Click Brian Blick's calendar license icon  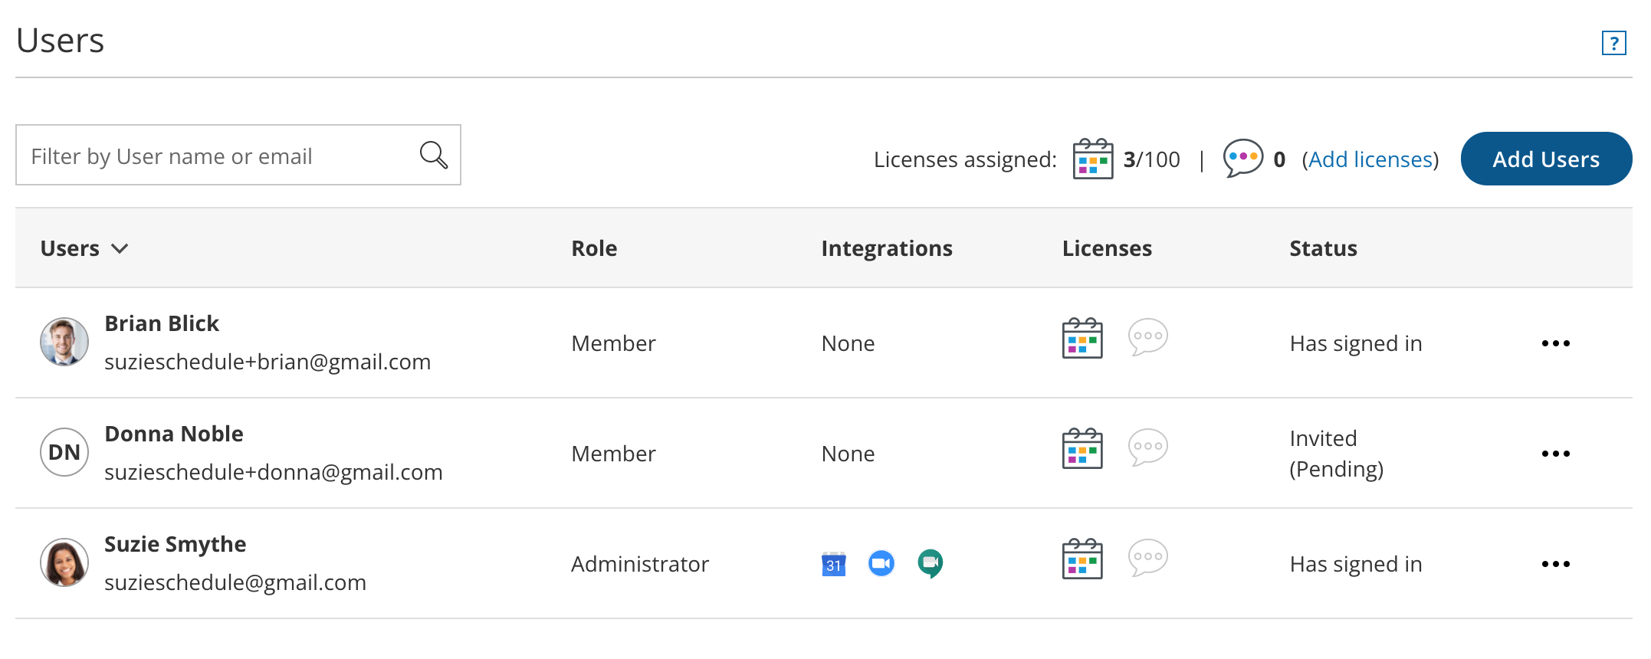(1082, 339)
